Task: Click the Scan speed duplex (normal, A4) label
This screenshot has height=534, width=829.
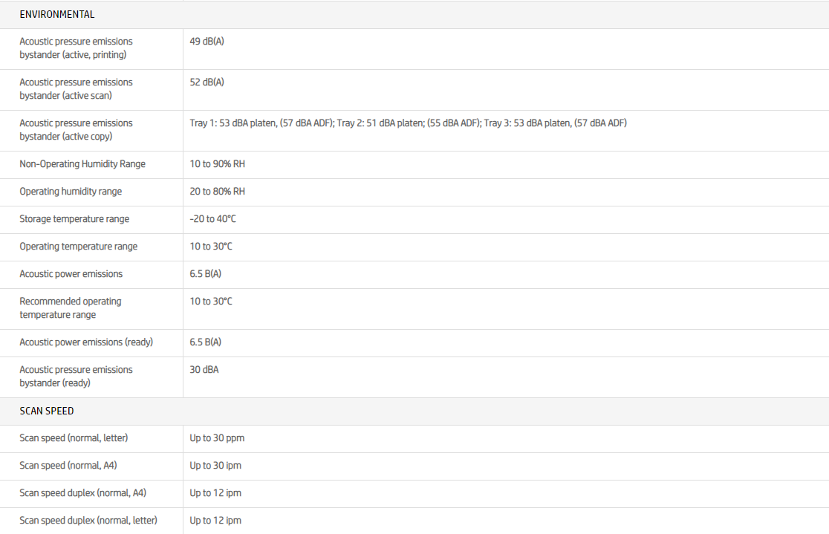Action: (83, 493)
